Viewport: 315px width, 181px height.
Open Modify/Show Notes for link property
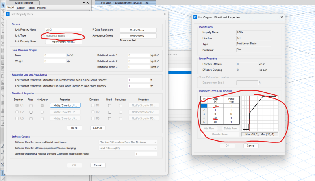(x=63, y=42)
